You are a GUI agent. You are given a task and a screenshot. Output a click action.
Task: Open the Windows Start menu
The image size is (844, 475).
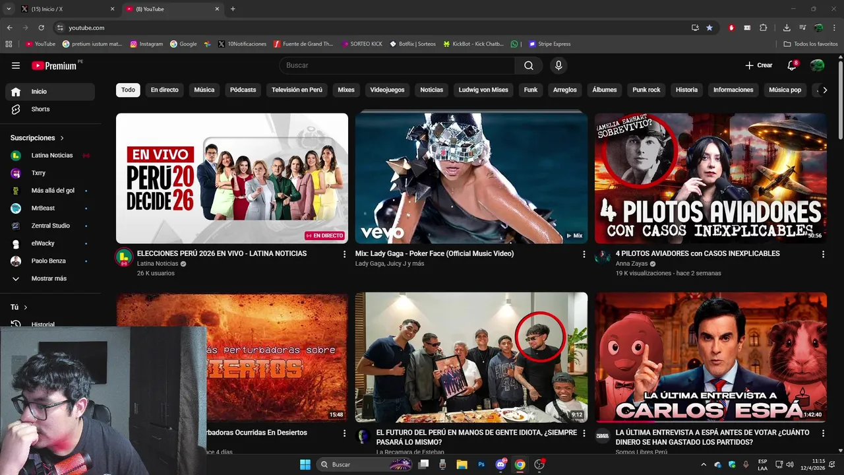[305, 464]
